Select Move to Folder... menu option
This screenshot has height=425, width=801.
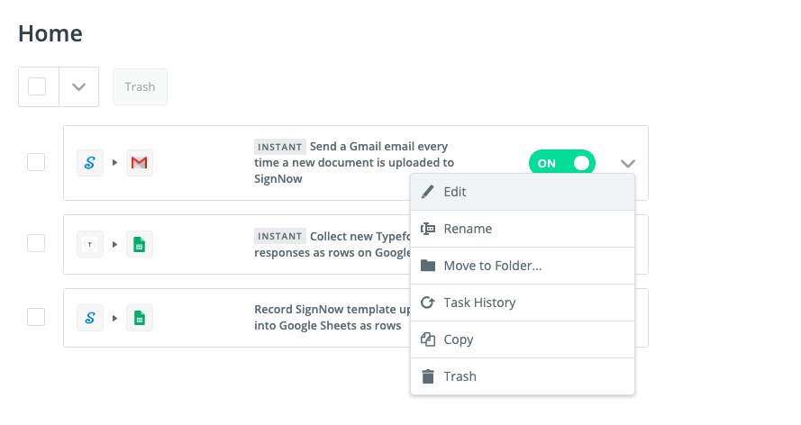tap(492, 266)
